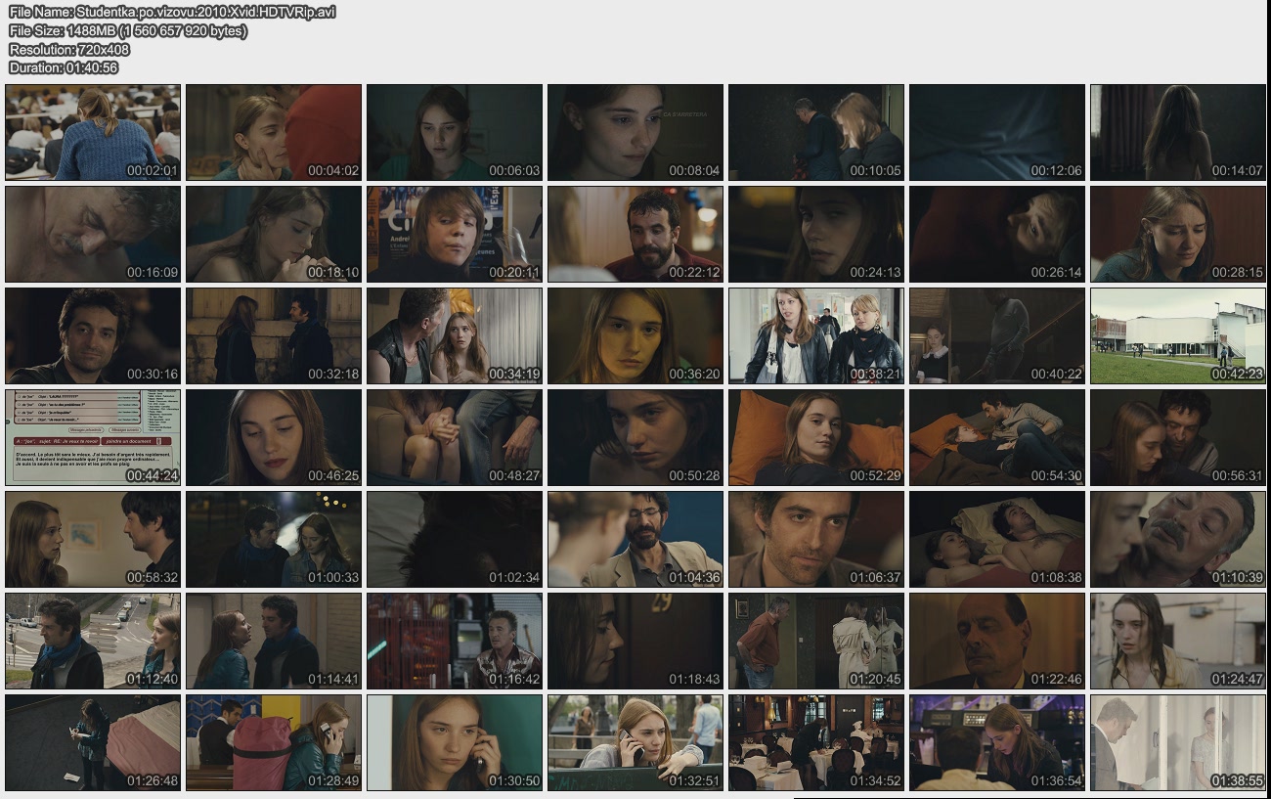1271x799 pixels.
Task: Open the thumbnail labeled 01:12:40
Action: tap(93, 641)
